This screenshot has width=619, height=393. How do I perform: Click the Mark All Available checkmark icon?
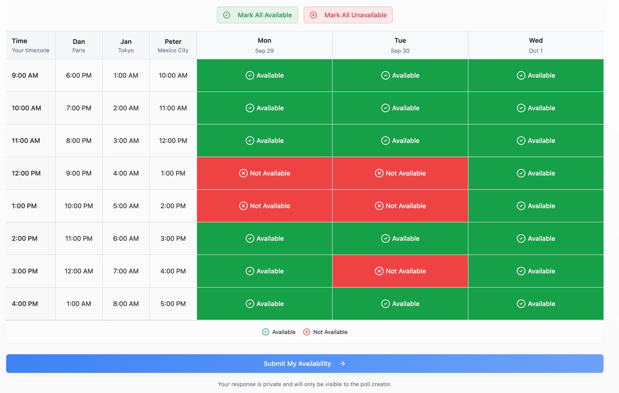227,15
